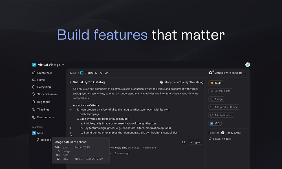The height and width of the screenshot is (169, 282).
Task: Click the reporter name Peggy Grant
Action: click(233, 133)
